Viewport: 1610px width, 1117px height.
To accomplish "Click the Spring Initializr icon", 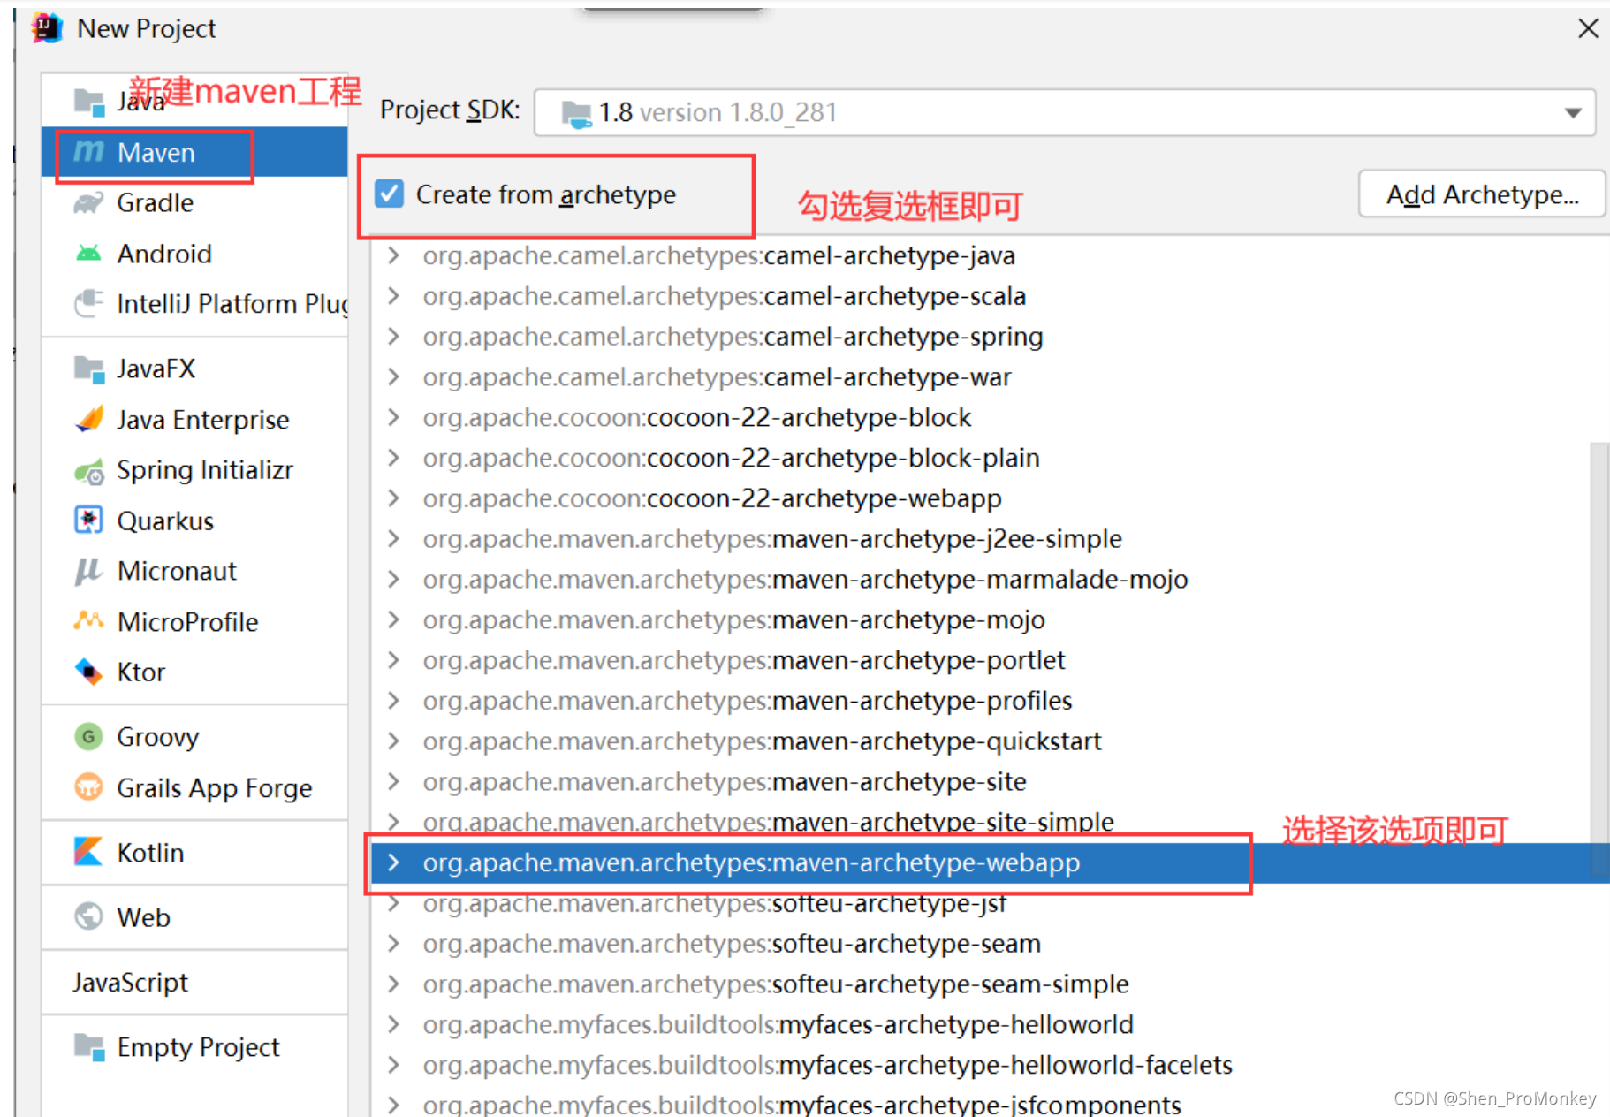I will [x=88, y=471].
